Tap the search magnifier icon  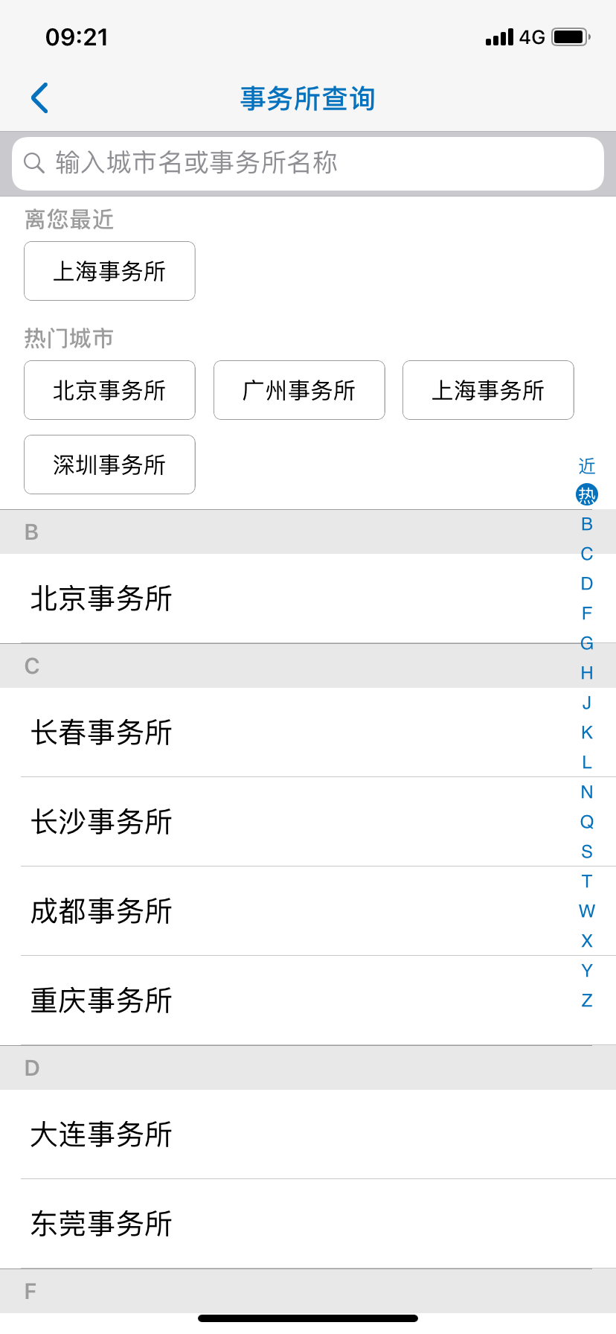tap(34, 162)
